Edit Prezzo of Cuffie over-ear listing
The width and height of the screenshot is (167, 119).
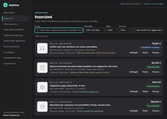click(x=156, y=53)
